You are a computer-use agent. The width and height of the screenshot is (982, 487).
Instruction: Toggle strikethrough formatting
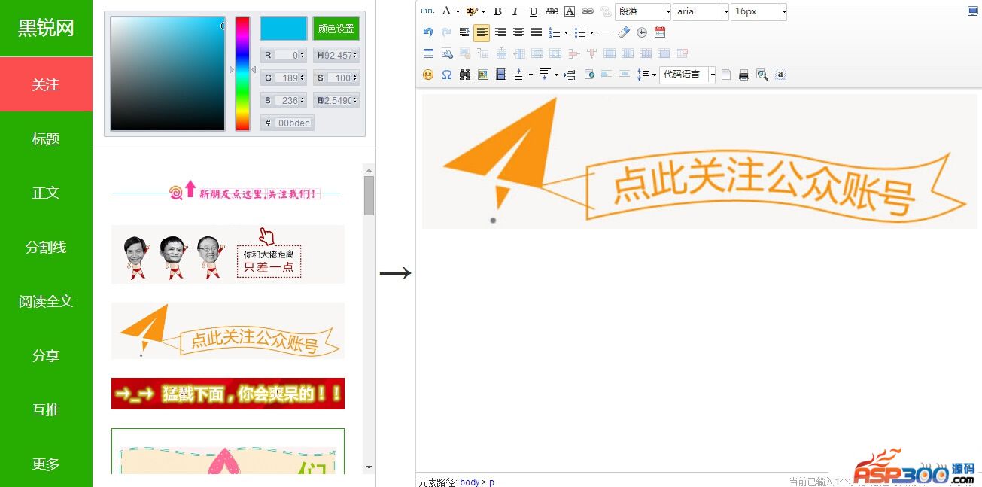(x=552, y=11)
